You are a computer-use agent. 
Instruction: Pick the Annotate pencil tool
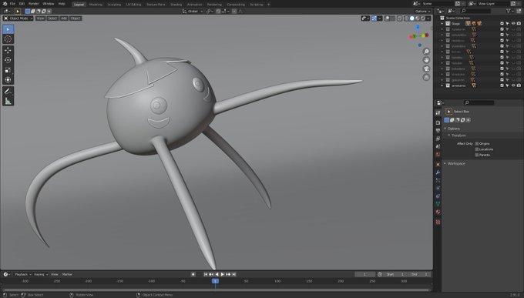[x=8, y=91]
